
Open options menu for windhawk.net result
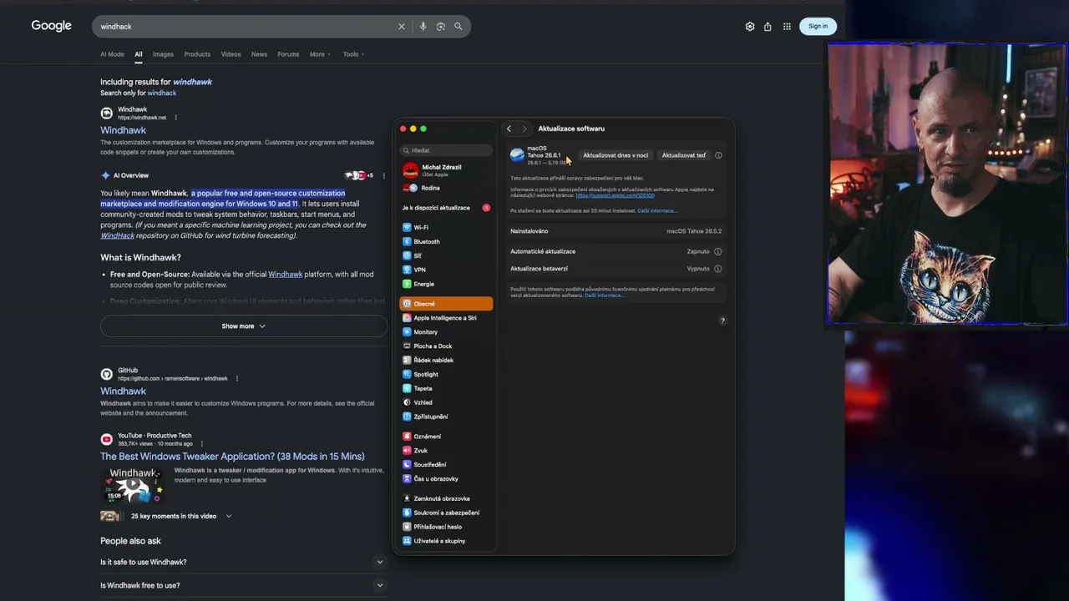175,118
